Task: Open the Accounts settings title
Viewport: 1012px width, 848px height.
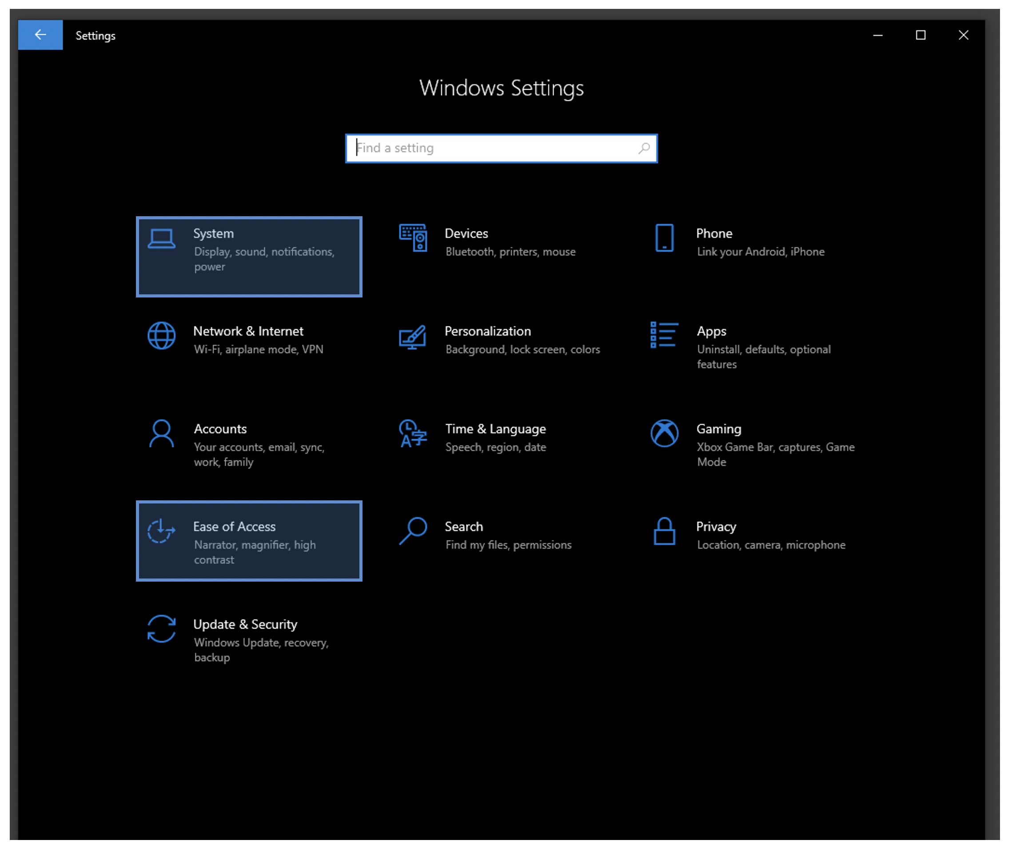Action: tap(220, 429)
